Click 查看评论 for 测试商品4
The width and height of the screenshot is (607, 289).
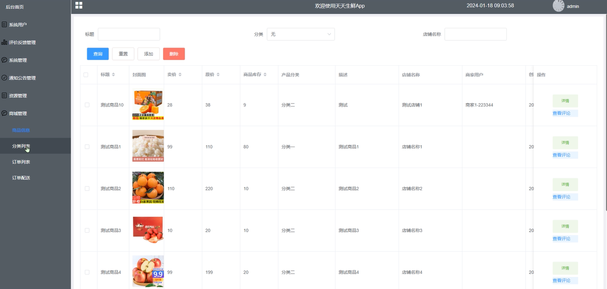565,281
